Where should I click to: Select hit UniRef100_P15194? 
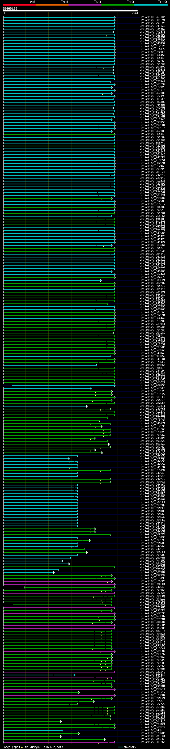[152, 470]
